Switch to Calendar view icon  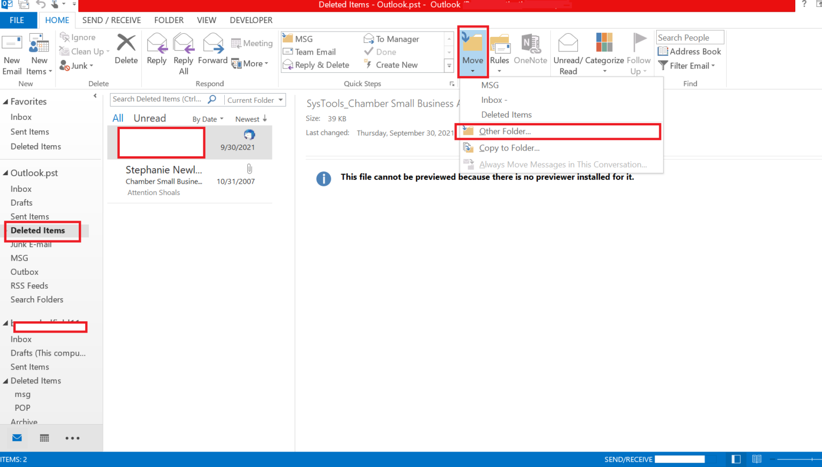pyautogui.click(x=44, y=438)
